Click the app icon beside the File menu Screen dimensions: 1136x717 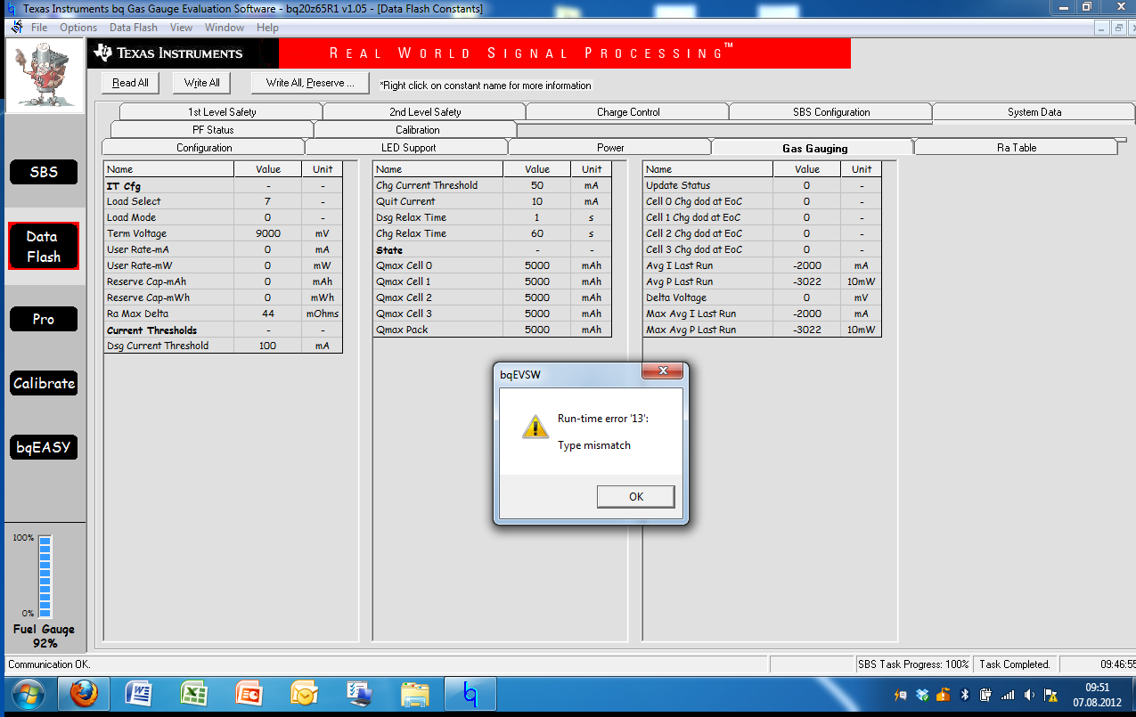tap(17, 28)
